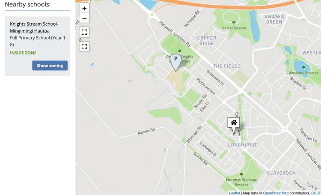This screenshot has height=195, width=321.
Task: Click the Longhurst suburb label
Action: [242, 145]
